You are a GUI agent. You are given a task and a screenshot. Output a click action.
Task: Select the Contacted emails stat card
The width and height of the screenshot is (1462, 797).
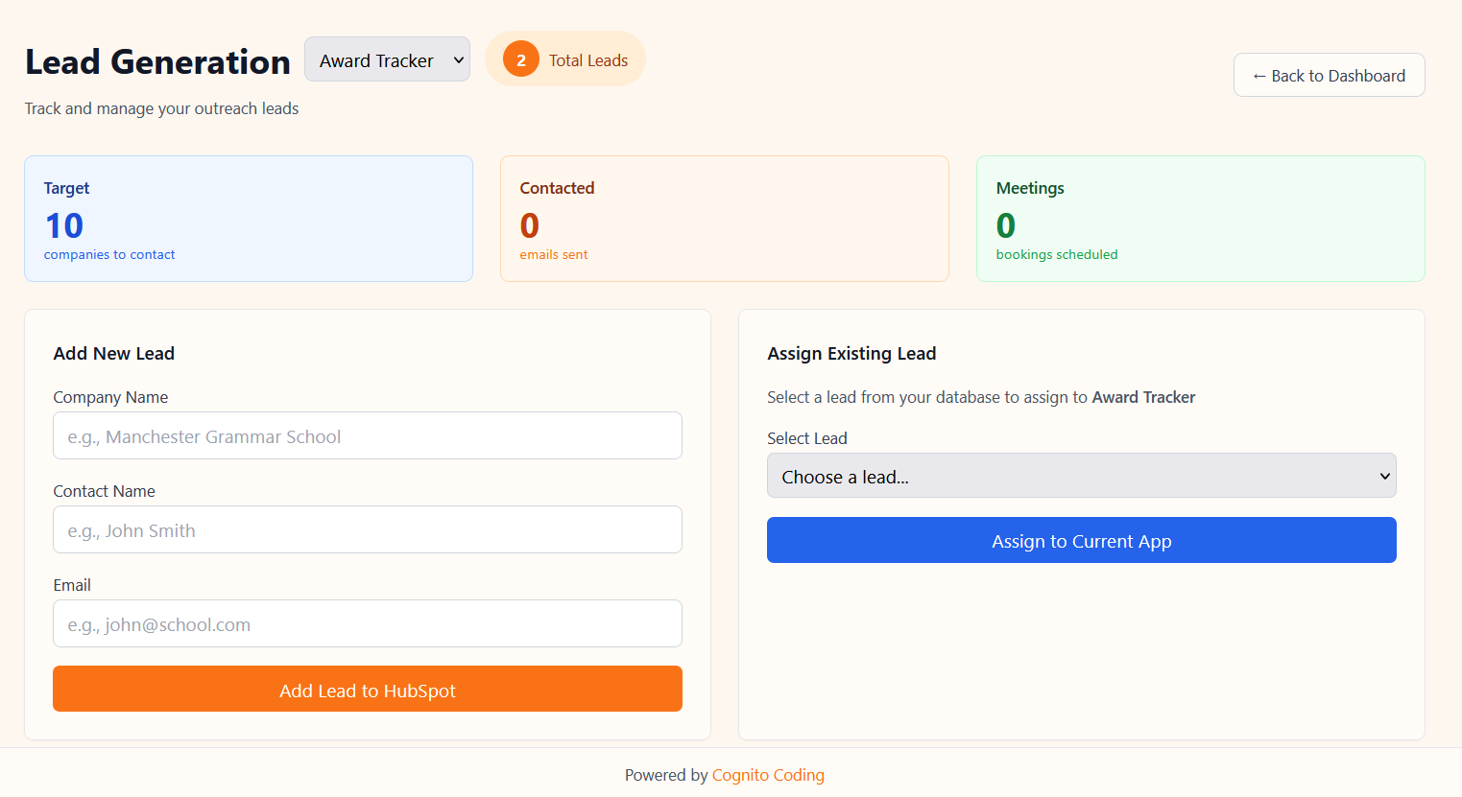724,219
